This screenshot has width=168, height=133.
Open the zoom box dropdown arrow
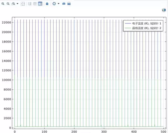coord(17,4)
